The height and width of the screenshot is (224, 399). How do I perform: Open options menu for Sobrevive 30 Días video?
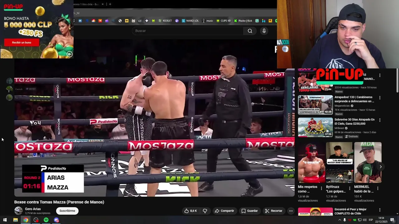point(380,120)
